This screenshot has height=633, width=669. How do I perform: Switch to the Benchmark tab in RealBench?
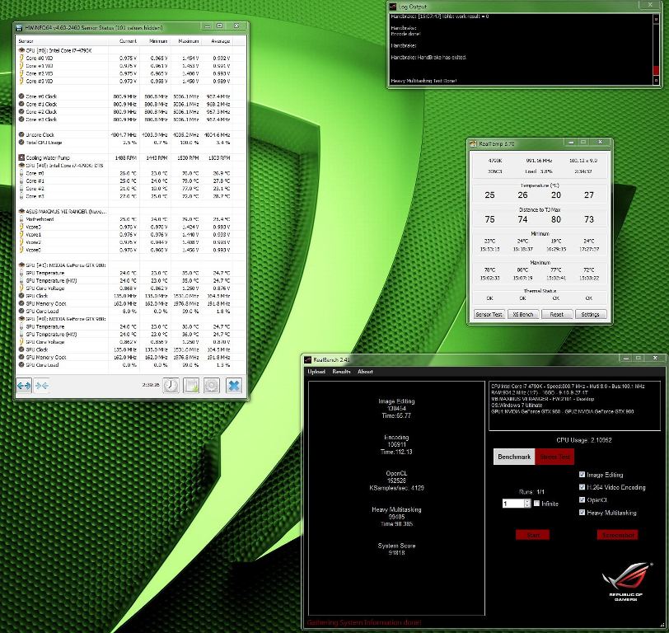(514, 457)
